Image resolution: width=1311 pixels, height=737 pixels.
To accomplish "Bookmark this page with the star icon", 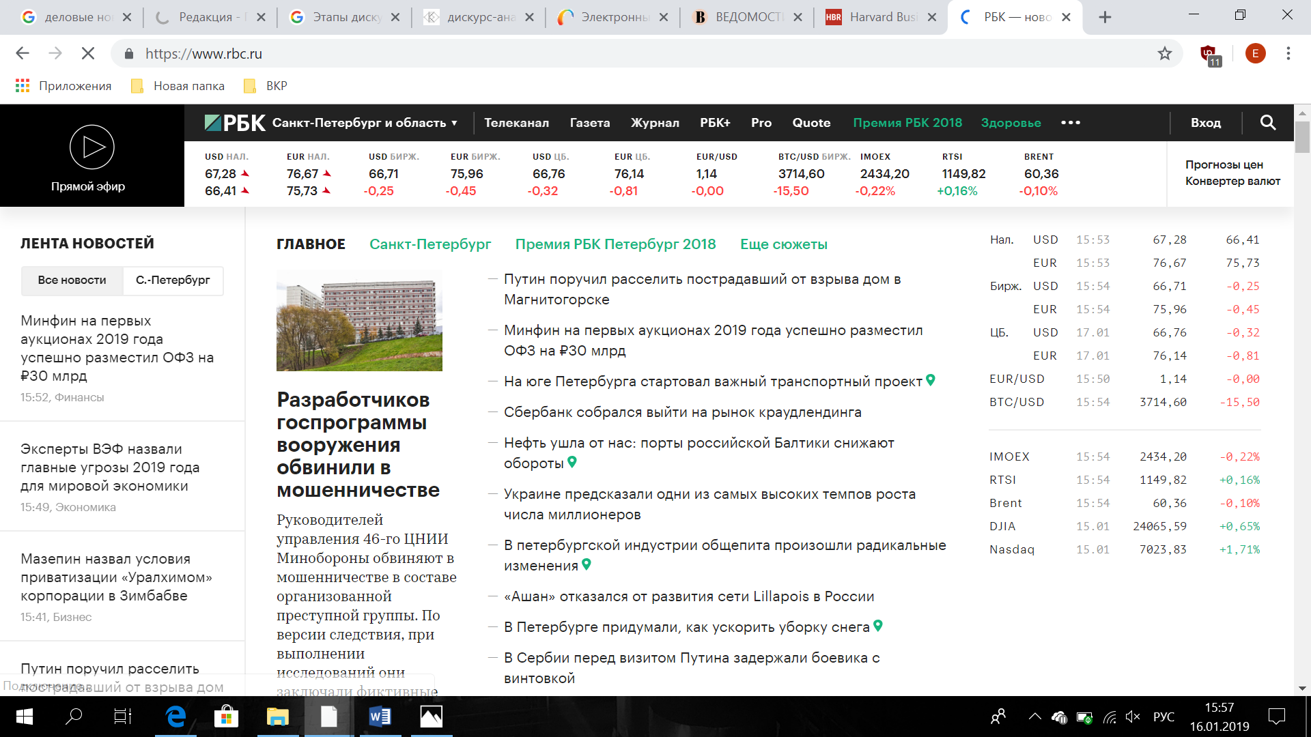I will point(1165,53).
